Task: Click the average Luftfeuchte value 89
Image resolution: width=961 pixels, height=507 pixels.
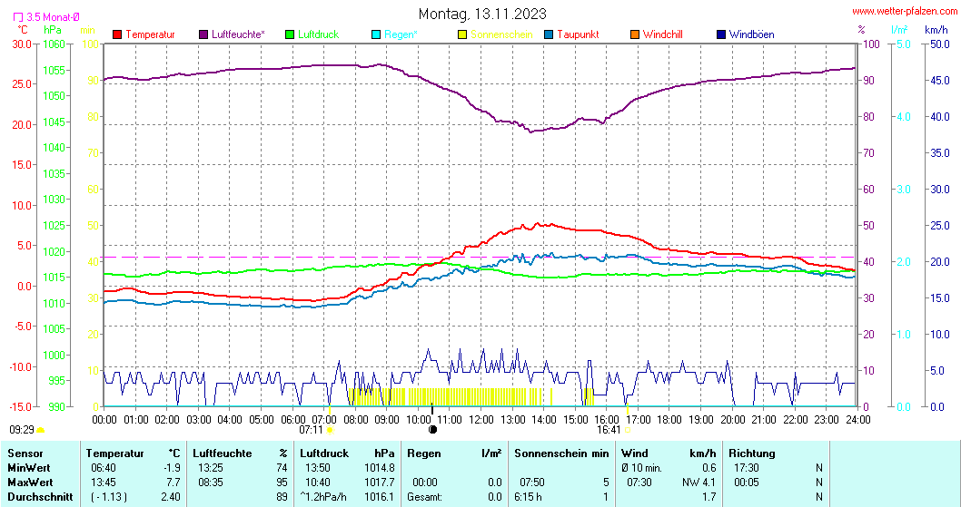Action: tap(282, 497)
